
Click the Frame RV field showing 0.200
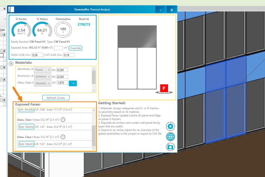click(62, 70)
